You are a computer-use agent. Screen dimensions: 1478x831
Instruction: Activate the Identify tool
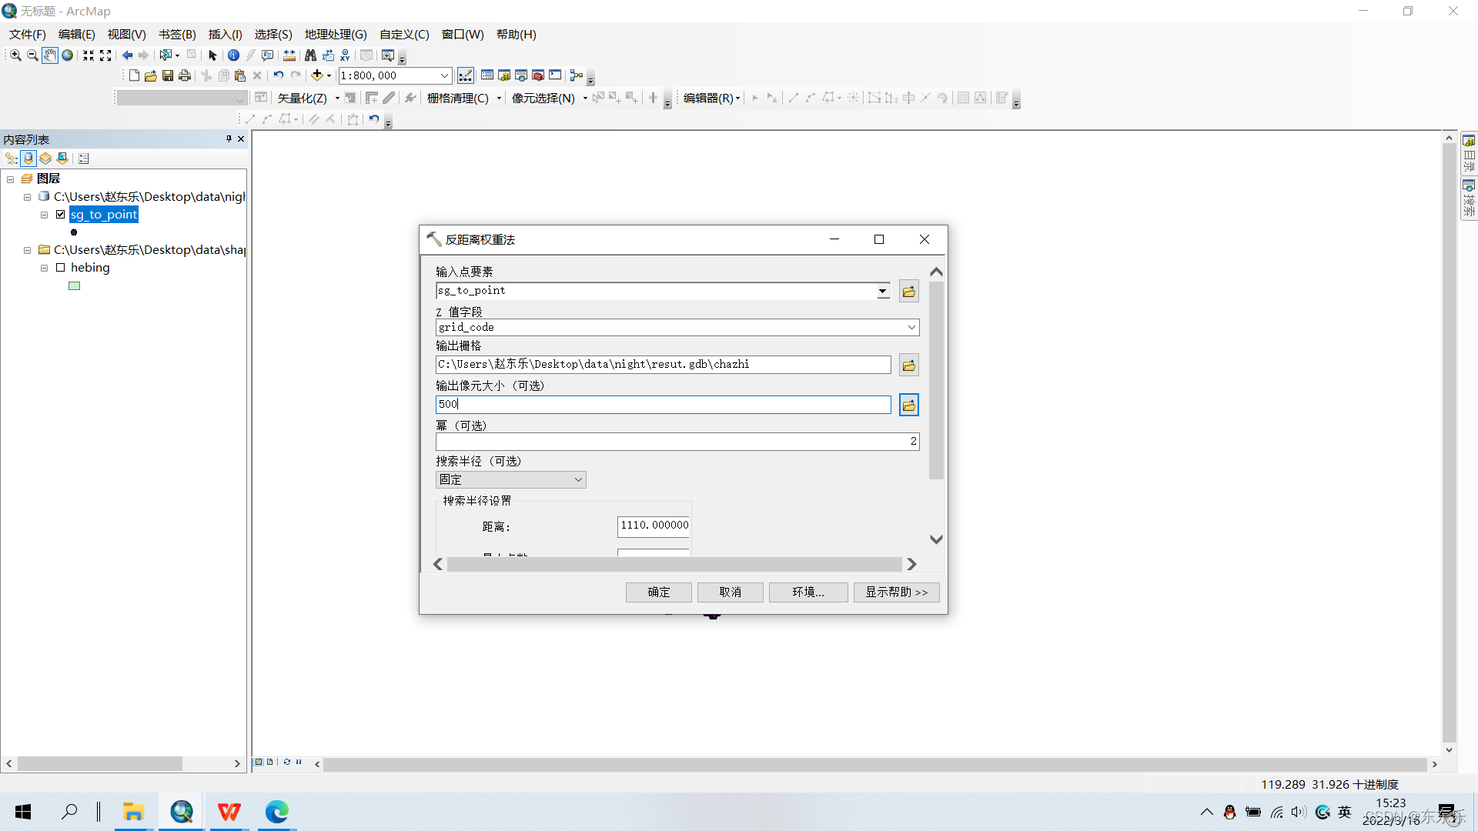coord(233,55)
